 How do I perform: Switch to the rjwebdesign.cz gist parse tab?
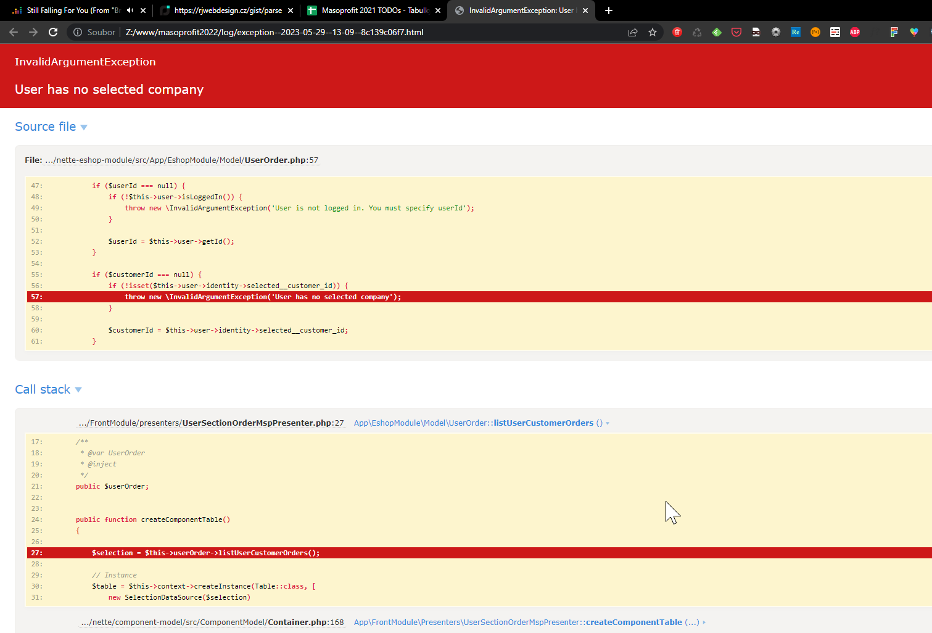point(226,10)
